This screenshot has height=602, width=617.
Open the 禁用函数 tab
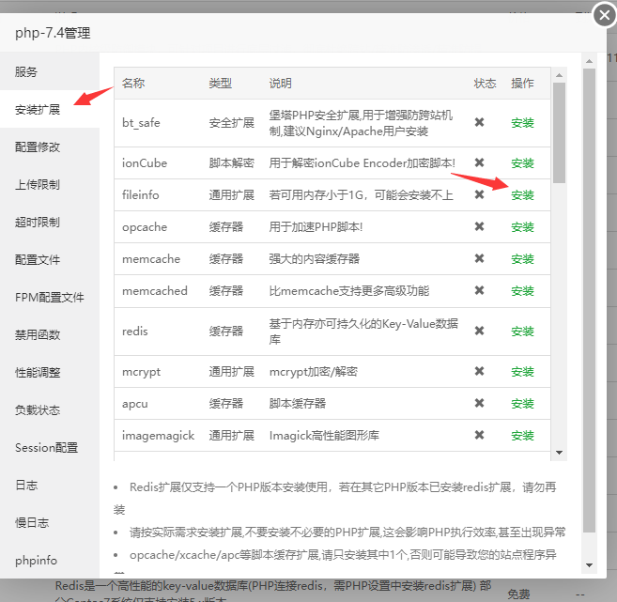point(50,334)
